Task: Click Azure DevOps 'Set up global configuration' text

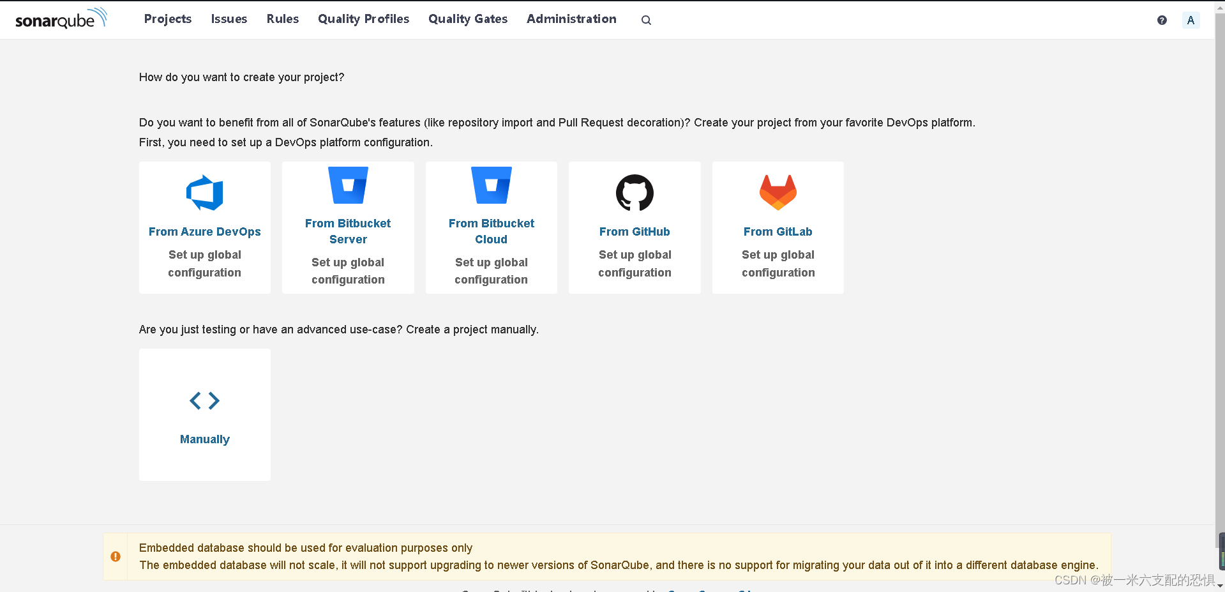Action: [205, 264]
